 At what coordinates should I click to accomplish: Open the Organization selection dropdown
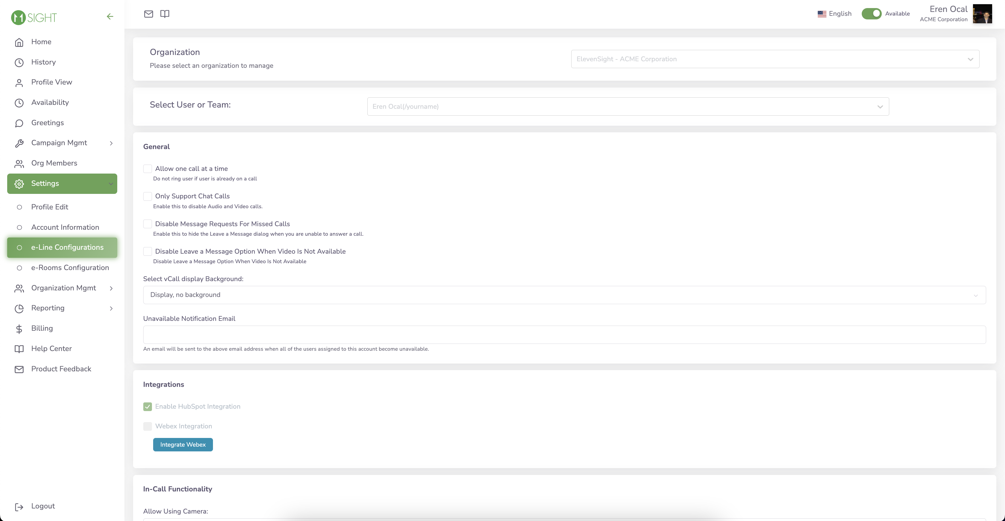coord(775,59)
